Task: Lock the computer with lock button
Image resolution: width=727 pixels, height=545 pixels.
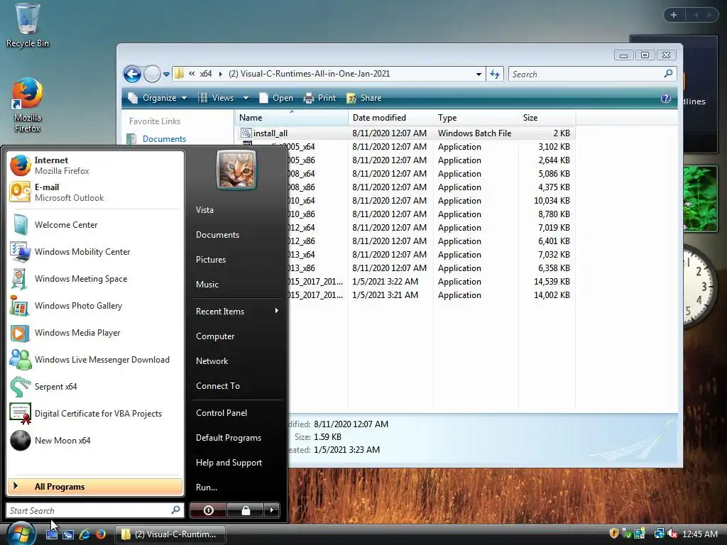Action: pyautogui.click(x=246, y=510)
